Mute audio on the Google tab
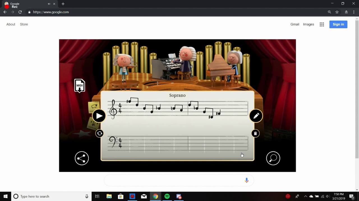The width and height of the screenshot is (359, 201). click(49, 4)
